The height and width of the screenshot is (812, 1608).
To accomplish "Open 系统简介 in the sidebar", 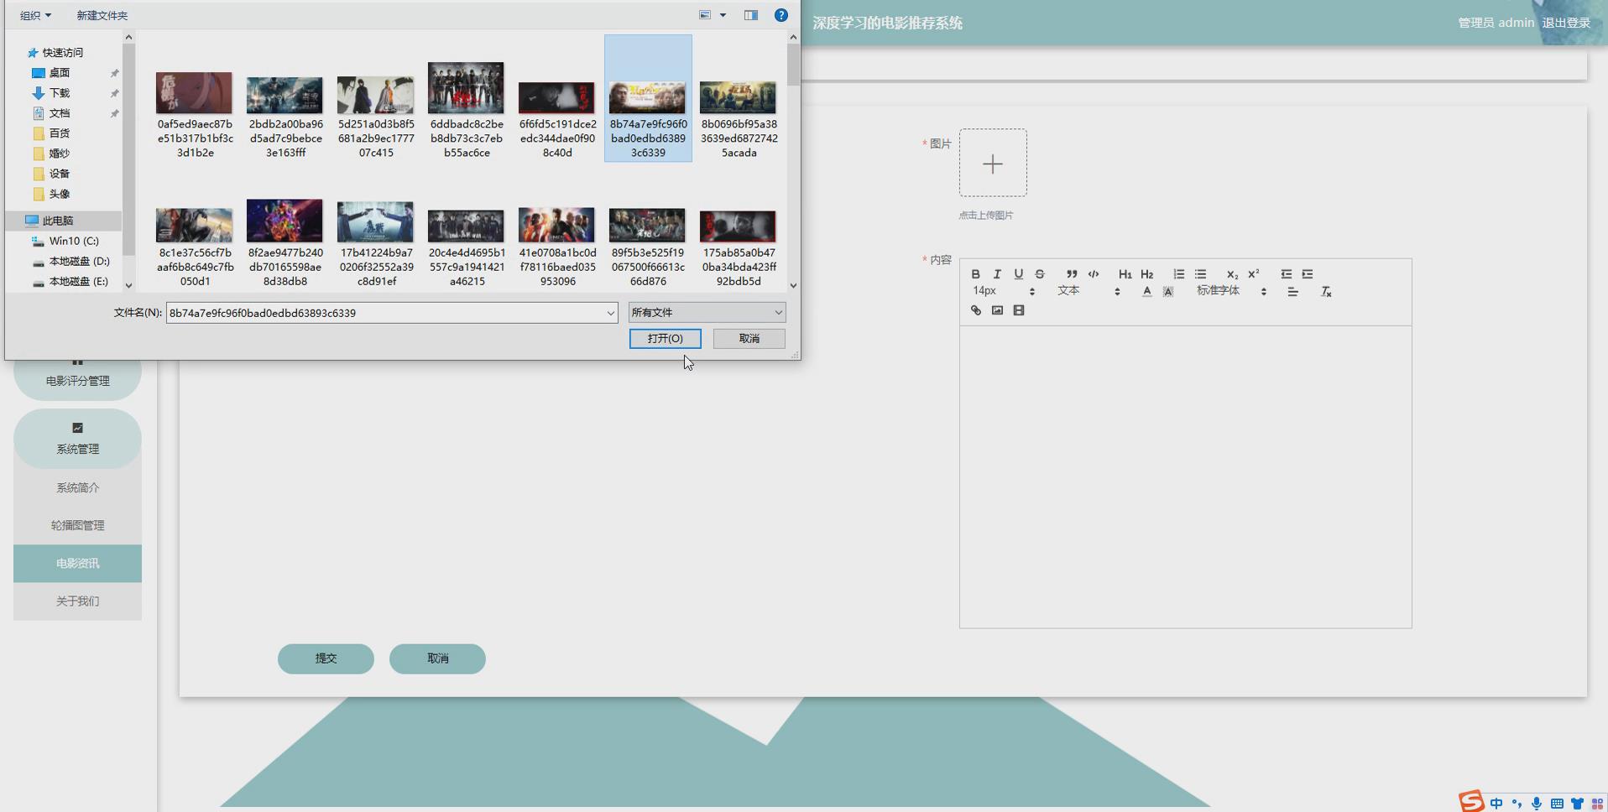I will coord(77,487).
